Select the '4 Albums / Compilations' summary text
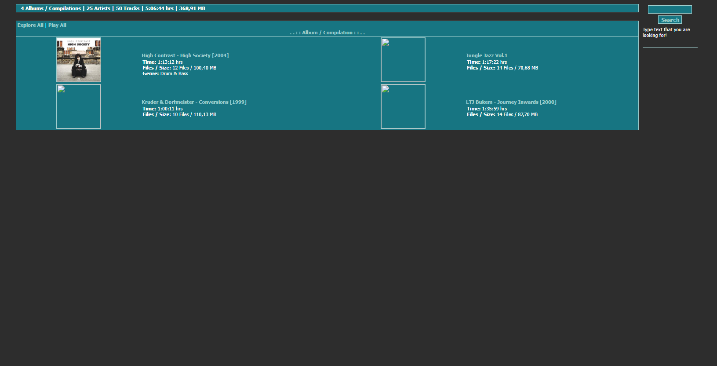 (51, 8)
